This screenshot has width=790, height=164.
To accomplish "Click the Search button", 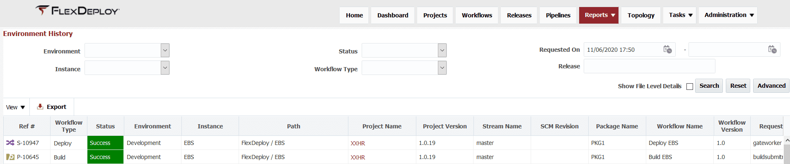I will 709,86.
